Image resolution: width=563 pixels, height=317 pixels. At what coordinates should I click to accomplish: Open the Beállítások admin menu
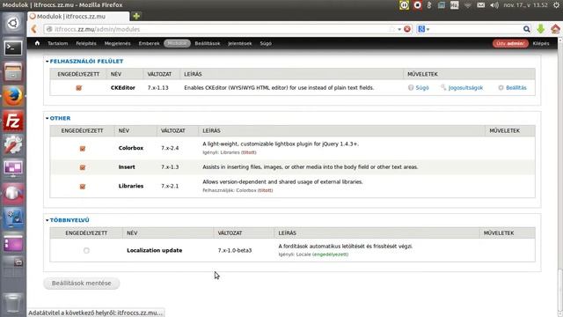(x=208, y=43)
